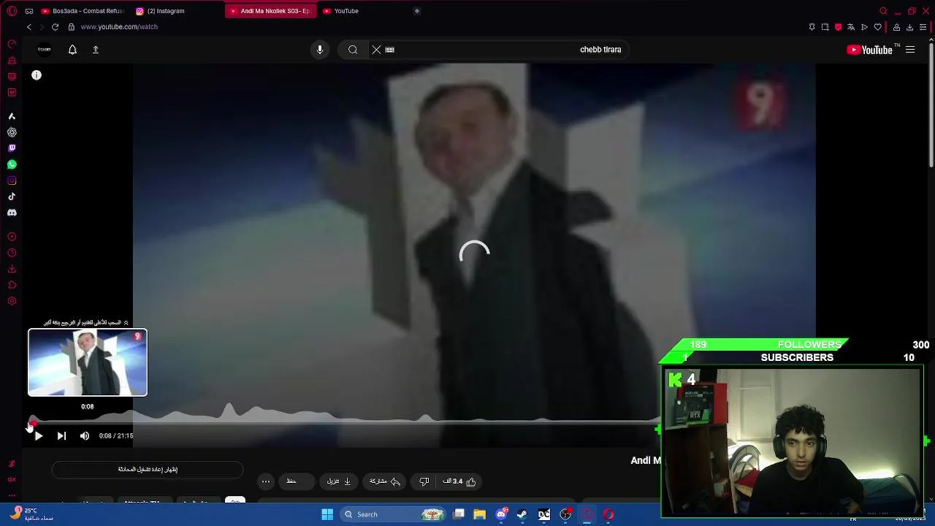Image resolution: width=935 pixels, height=526 pixels.
Task: Click the YouTube search field text
Action: tap(600, 50)
